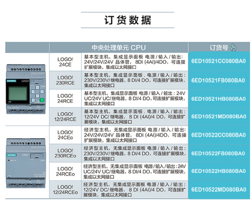The width and height of the screenshot is (252, 200).
Task: Click the LOGO! 24RCE model cell
Action: click(x=65, y=99)
